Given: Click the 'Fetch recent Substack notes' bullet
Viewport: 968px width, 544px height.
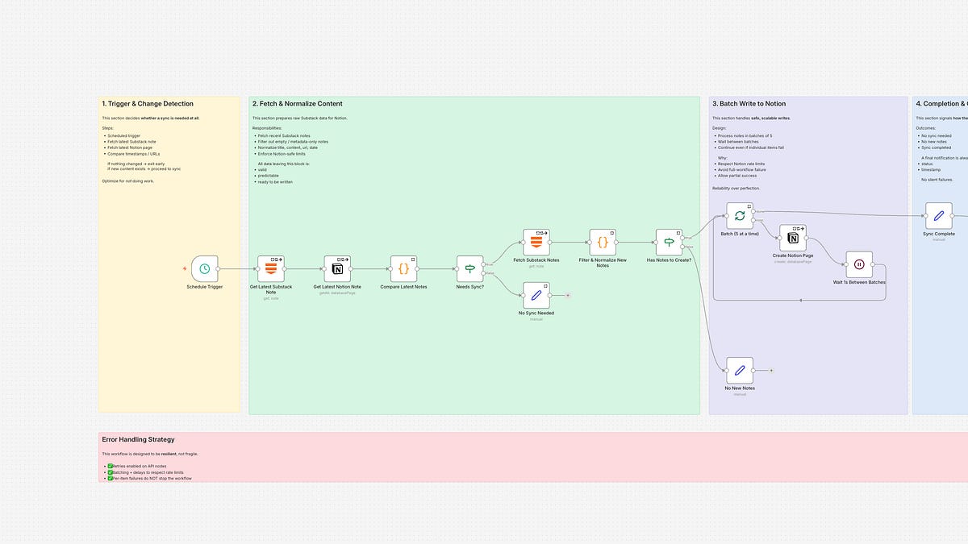Looking at the screenshot, I should tap(283, 136).
